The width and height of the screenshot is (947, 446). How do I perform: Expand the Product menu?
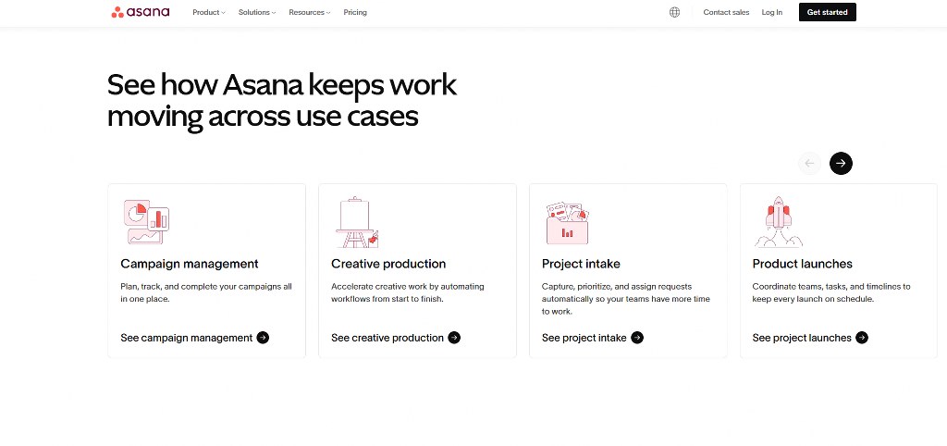tap(209, 12)
